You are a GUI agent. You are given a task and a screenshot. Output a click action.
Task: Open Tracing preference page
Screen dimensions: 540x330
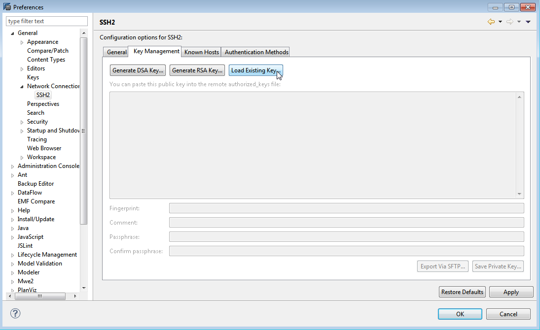point(37,139)
